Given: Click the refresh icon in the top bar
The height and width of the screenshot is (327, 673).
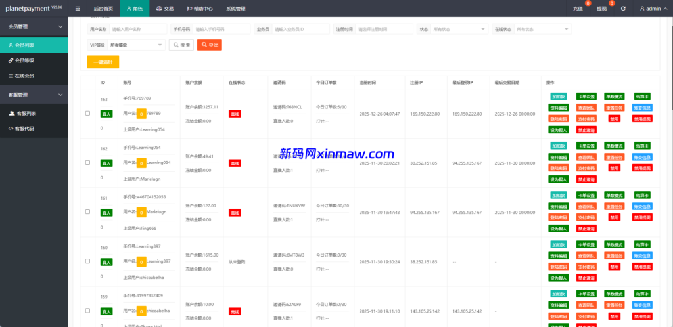Looking at the screenshot, I should pos(623,9).
